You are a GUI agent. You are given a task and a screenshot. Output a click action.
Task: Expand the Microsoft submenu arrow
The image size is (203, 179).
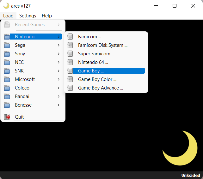[x=58, y=79]
